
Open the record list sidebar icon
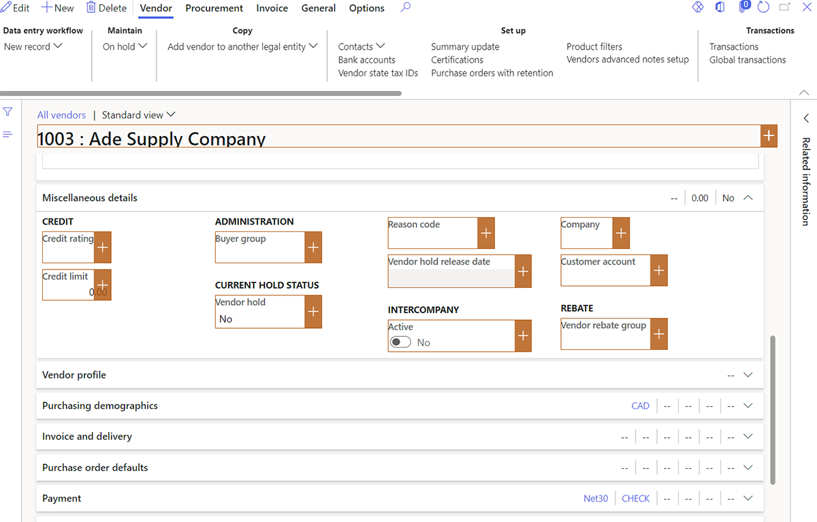click(x=8, y=133)
